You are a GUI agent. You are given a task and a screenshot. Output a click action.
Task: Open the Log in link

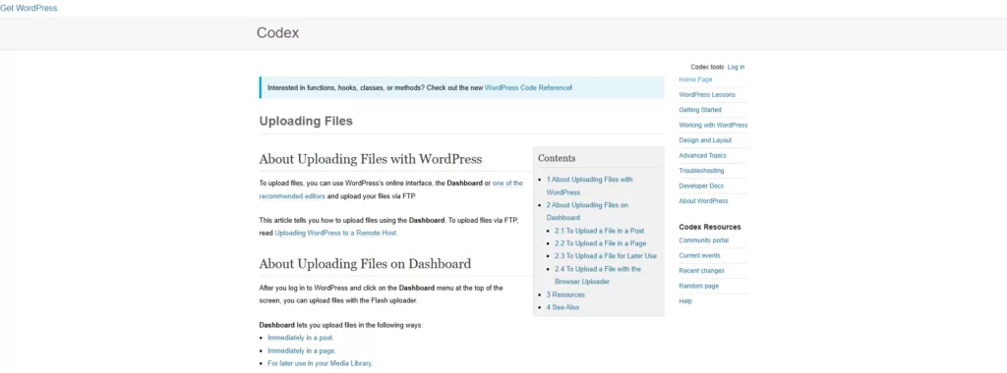click(736, 67)
